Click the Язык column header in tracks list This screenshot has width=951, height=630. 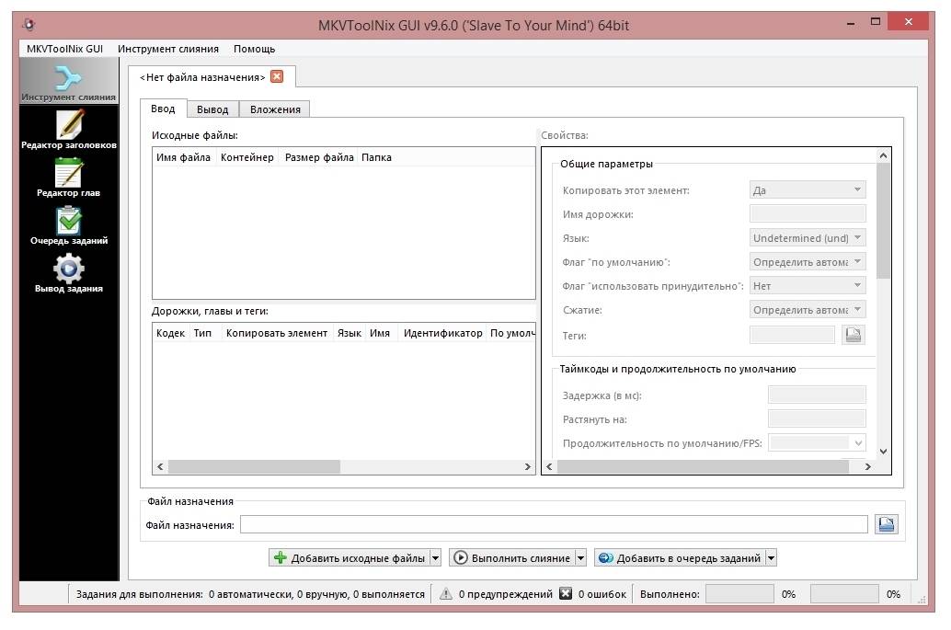tap(349, 333)
